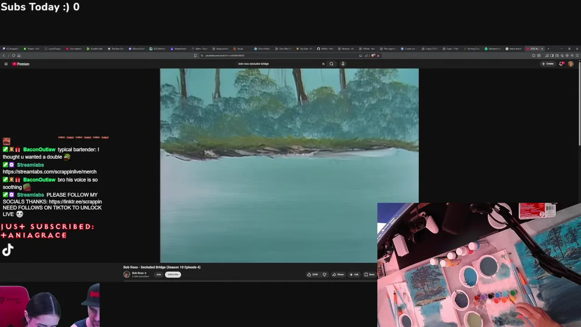Open the YouTube account avatar menu
The height and width of the screenshot is (327, 581).
coord(571,64)
